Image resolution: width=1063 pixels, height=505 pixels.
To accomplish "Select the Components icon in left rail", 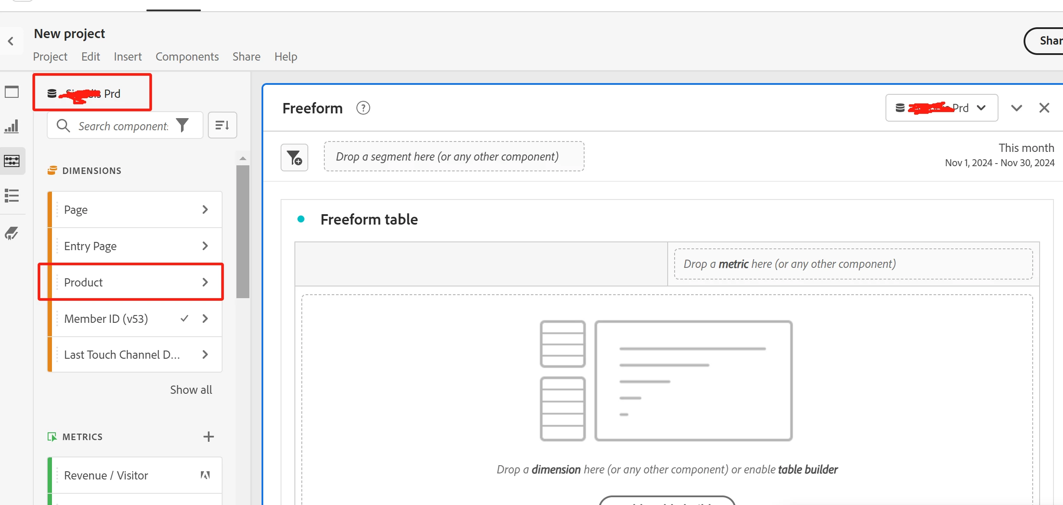I will [12, 161].
